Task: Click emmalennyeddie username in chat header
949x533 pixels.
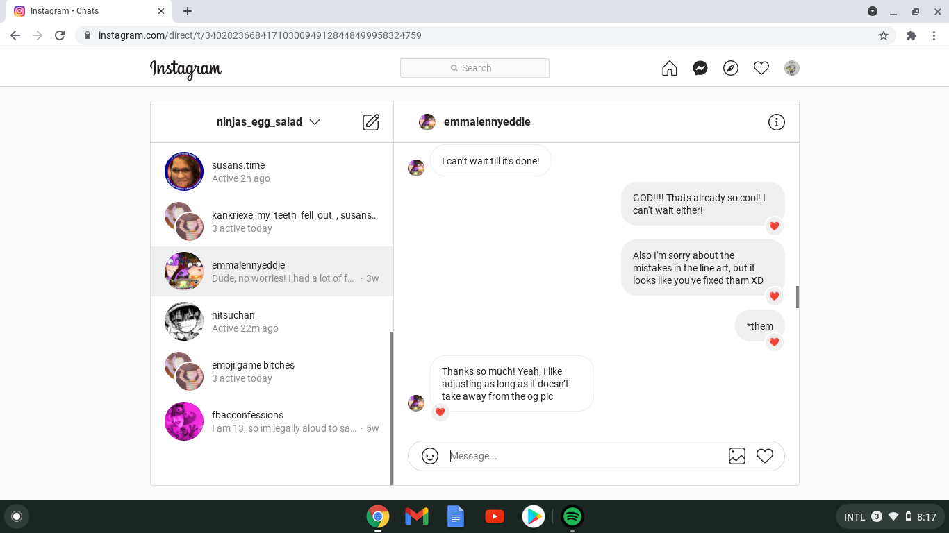Action: (x=487, y=122)
